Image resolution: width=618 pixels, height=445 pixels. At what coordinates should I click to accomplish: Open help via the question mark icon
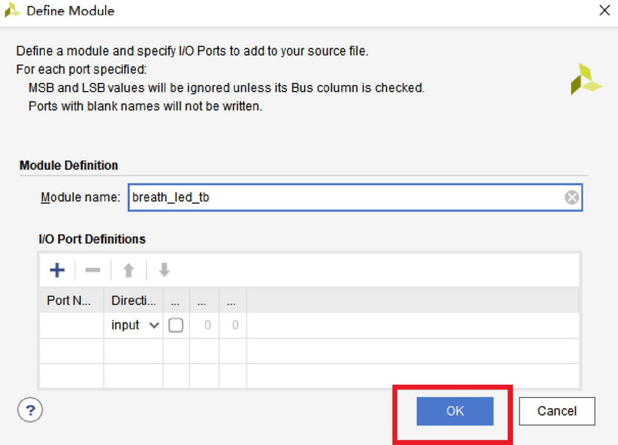[30, 410]
